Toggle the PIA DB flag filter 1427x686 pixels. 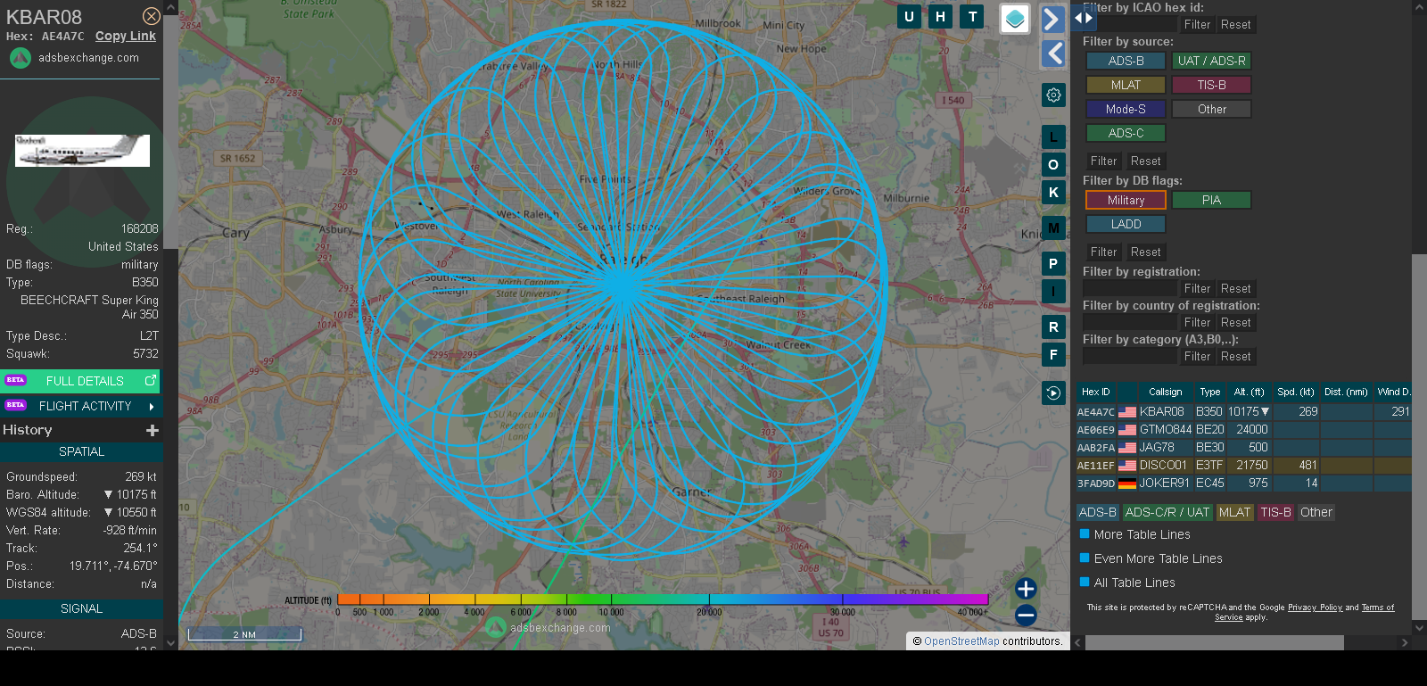(x=1211, y=200)
